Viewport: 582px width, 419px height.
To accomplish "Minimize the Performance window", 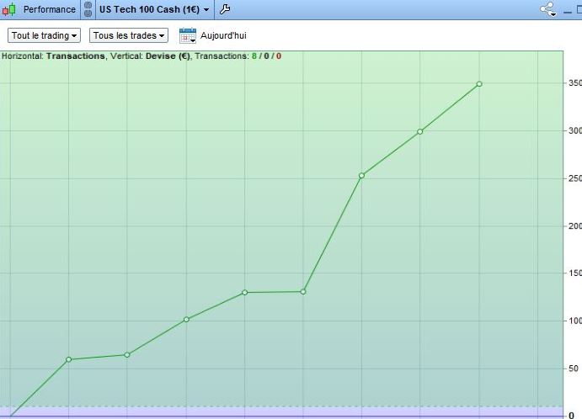I will click(567, 12).
